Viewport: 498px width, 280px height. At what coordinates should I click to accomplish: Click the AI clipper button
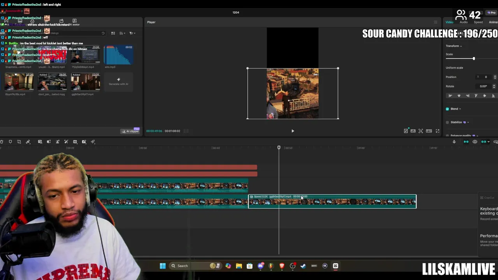tap(130, 131)
